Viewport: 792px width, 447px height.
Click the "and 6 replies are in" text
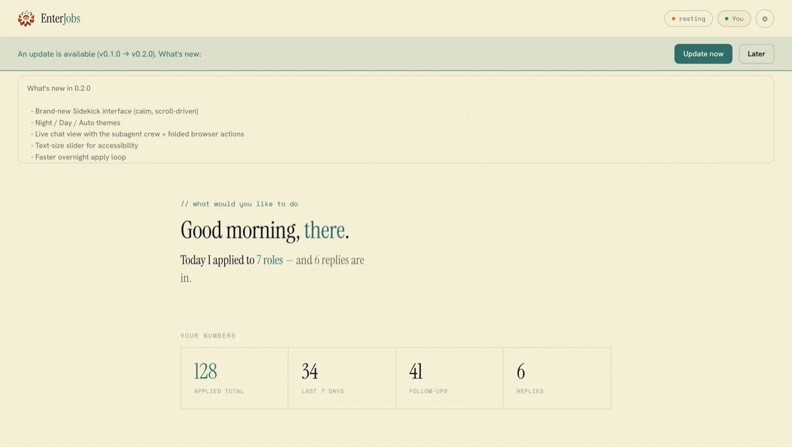point(272,269)
